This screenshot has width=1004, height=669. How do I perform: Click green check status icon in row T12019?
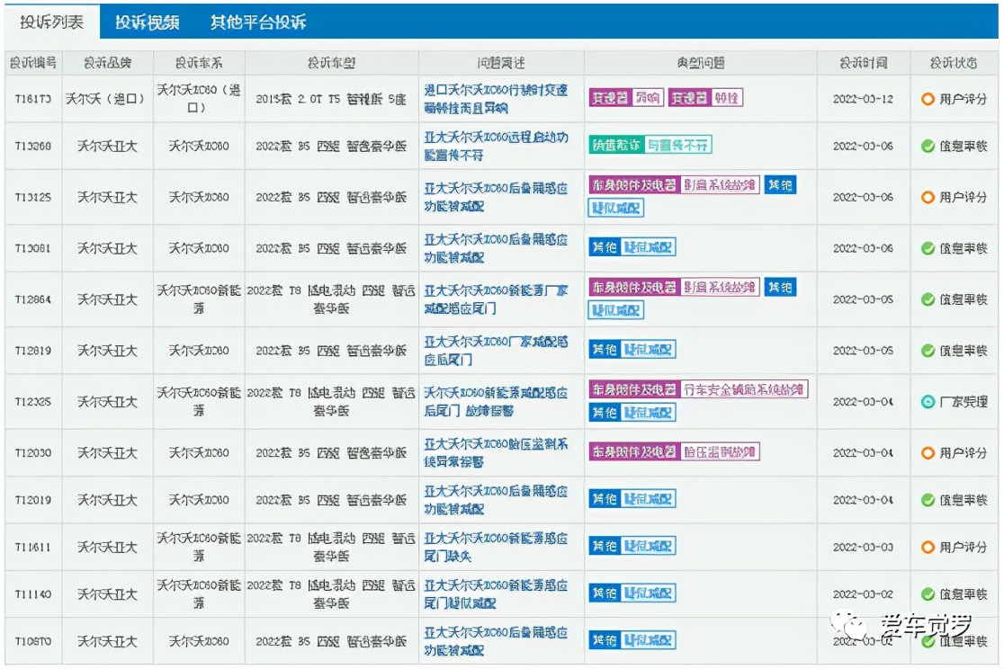tap(928, 501)
